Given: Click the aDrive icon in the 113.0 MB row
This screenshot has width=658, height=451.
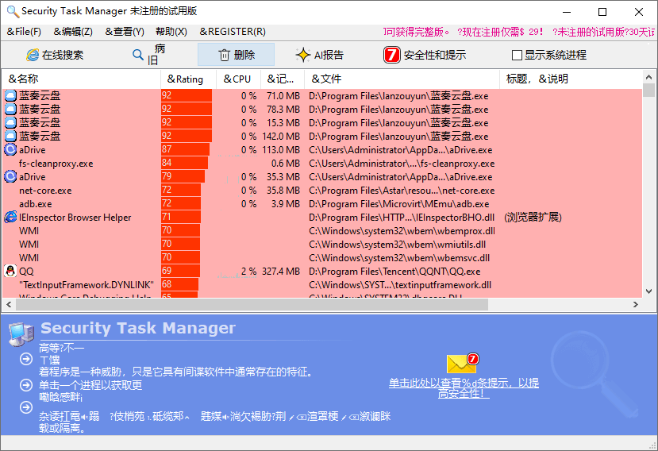Looking at the screenshot, I should 10,149.
